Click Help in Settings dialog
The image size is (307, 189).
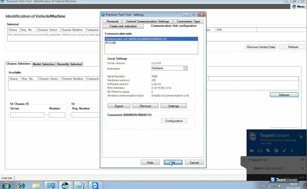[x=150, y=162]
